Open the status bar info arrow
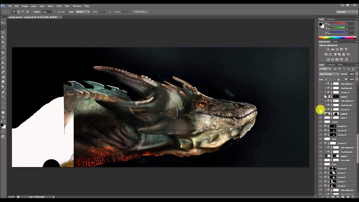Viewport: 359px width, 202px height. [54, 197]
